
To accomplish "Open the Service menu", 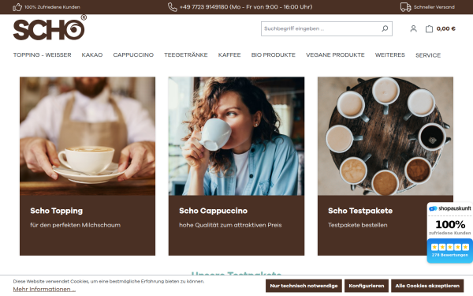I will [428, 55].
